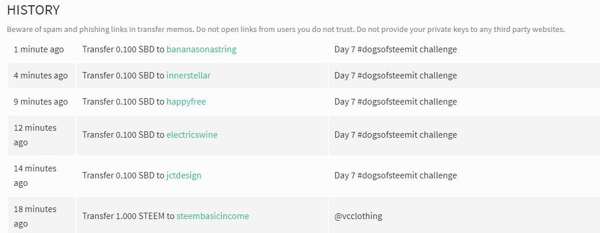The height and width of the screenshot is (233, 600).
Task: Select the '1 minute ago' timestamp
Action: click(39, 49)
